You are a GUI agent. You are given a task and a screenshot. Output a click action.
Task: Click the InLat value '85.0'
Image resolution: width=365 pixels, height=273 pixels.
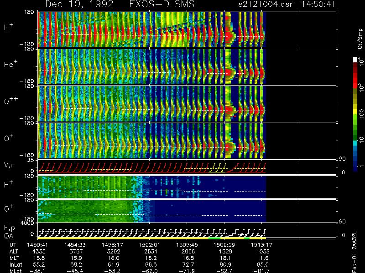point(264,265)
